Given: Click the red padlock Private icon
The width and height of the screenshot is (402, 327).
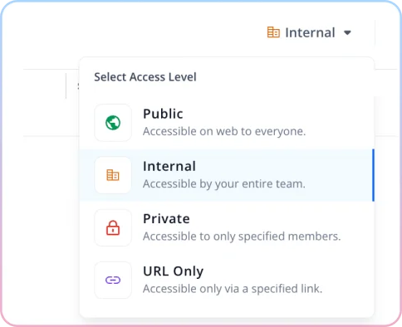Looking at the screenshot, I should pyautogui.click(x=113, y=227).
